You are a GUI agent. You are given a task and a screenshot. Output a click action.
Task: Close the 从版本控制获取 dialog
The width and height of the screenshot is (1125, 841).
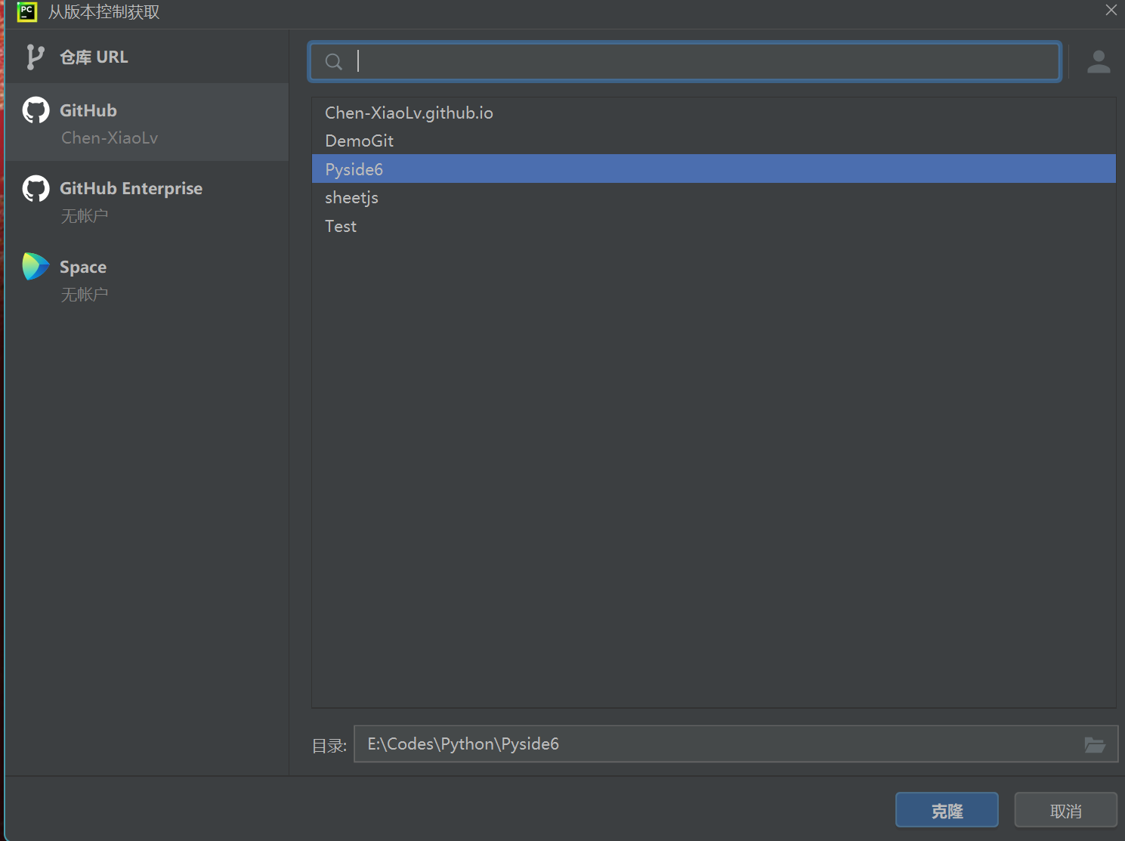(1111, 11)
